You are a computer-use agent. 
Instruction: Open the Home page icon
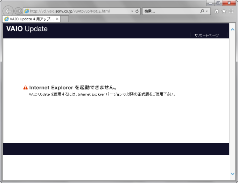[217, 11]
